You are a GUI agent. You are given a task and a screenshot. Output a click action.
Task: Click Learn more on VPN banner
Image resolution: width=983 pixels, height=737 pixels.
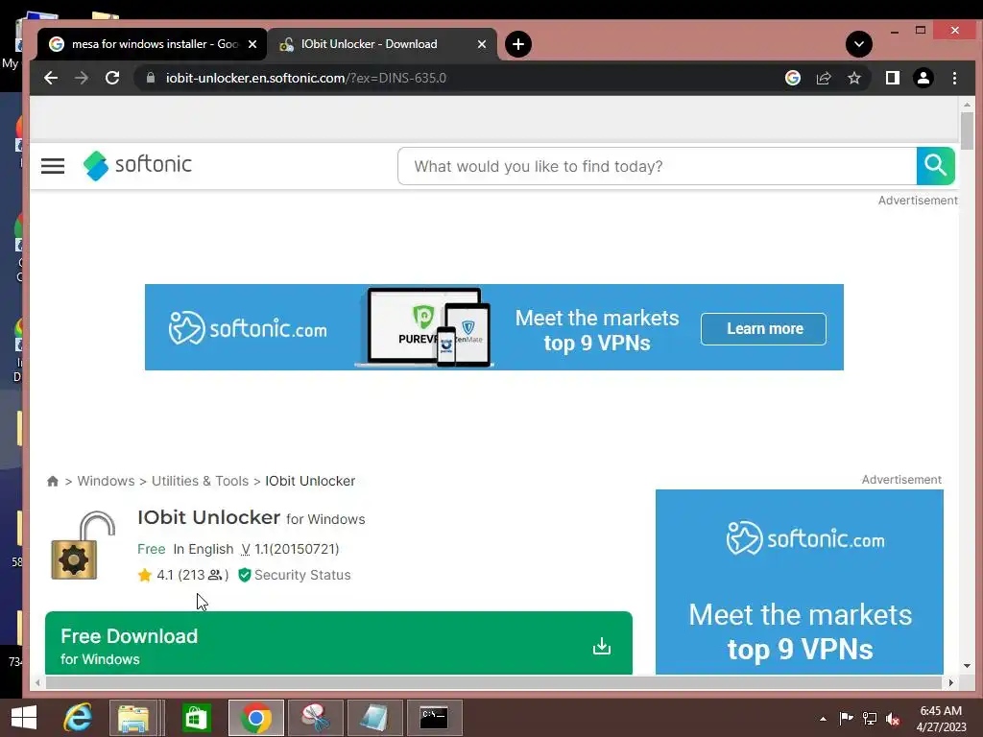pyautogui.click(x=763, y=328)
